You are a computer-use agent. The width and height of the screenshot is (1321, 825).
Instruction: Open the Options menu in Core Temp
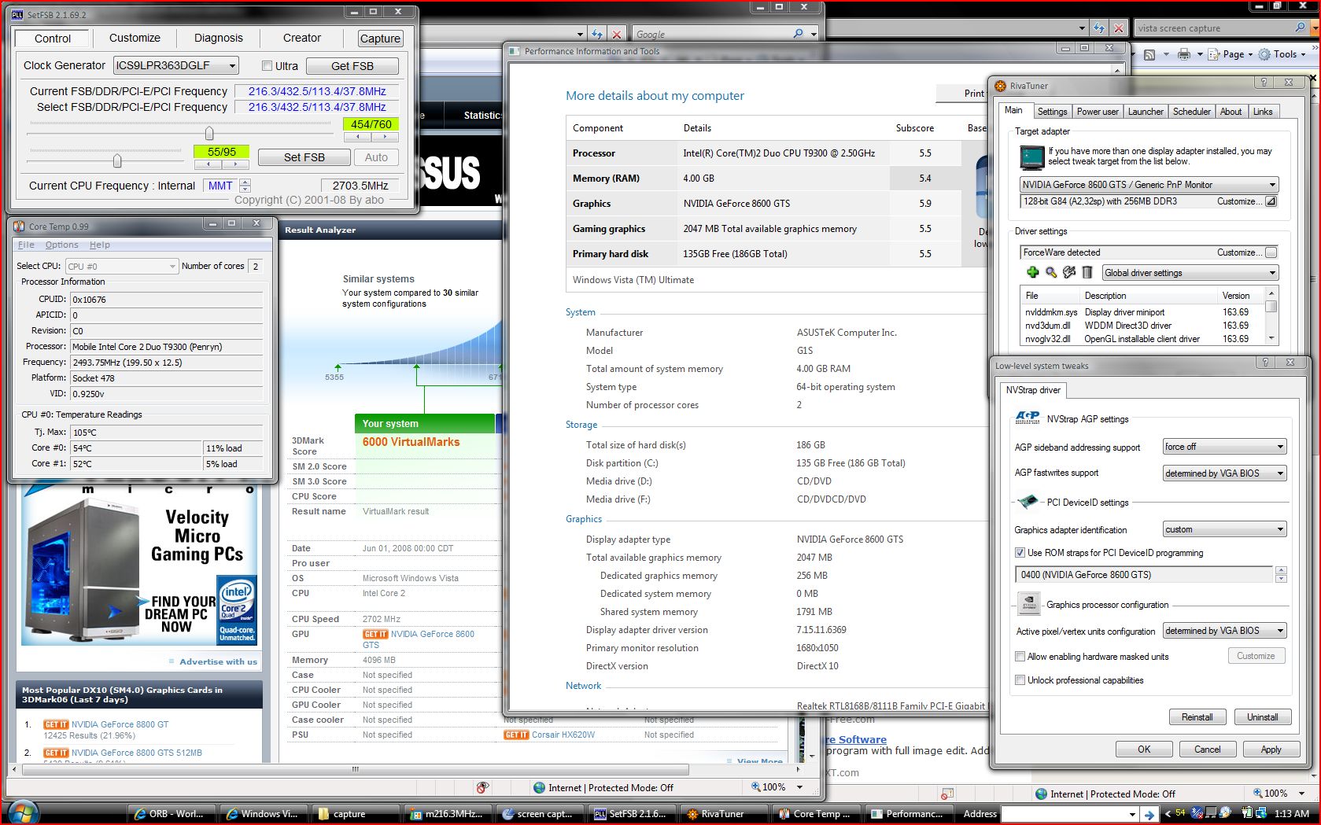pyautogui.click(x=61, y=245)
